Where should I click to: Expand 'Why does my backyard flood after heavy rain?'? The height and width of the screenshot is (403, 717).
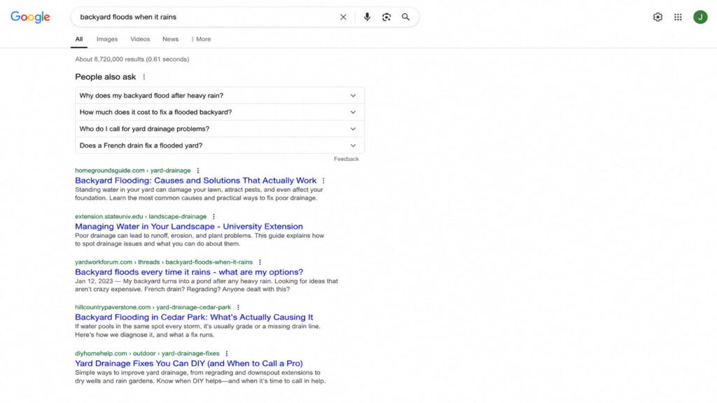(x=219, y=95)
